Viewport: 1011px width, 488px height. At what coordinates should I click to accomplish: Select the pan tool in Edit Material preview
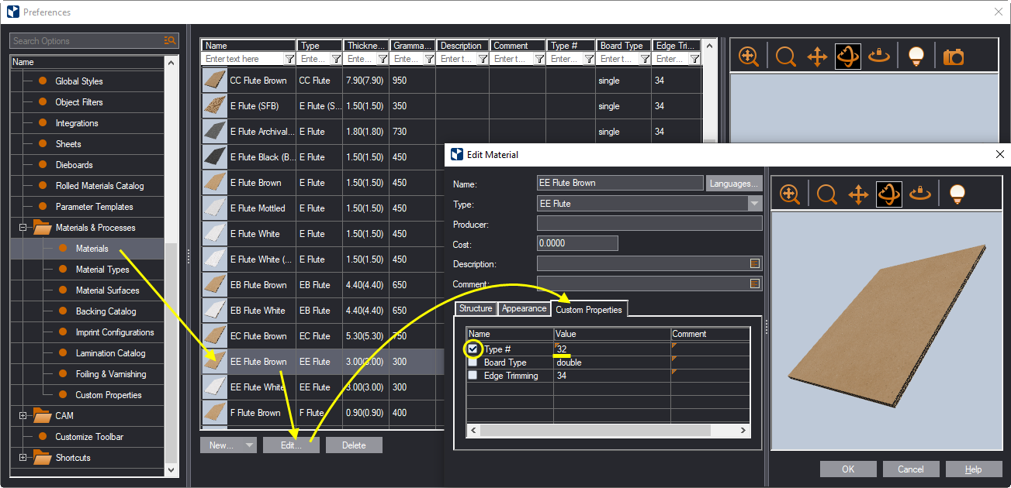(x=857, y=194)
